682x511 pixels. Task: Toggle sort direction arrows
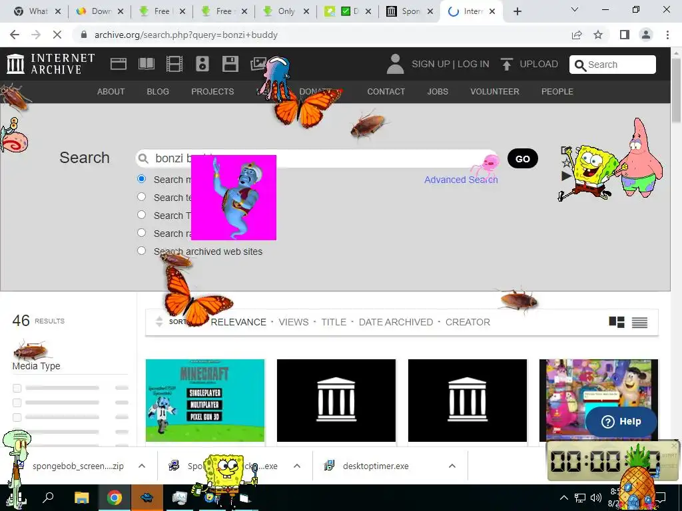coord(159,321)
